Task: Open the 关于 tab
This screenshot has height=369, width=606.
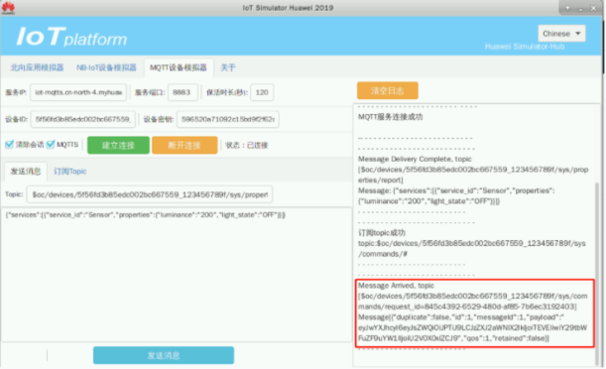Action: pyautogui.click(x=228, y=67)
